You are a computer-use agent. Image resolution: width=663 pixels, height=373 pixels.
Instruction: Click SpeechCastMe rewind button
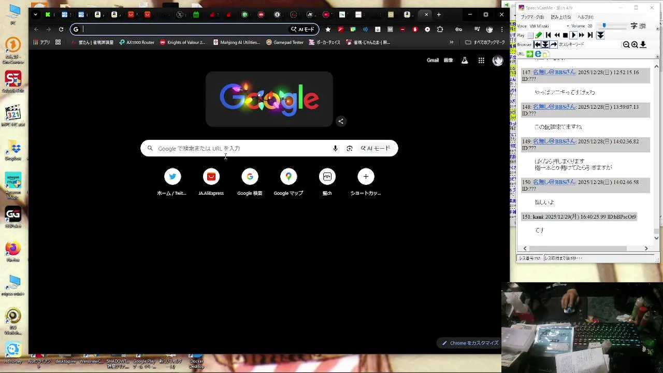(557, 35)
